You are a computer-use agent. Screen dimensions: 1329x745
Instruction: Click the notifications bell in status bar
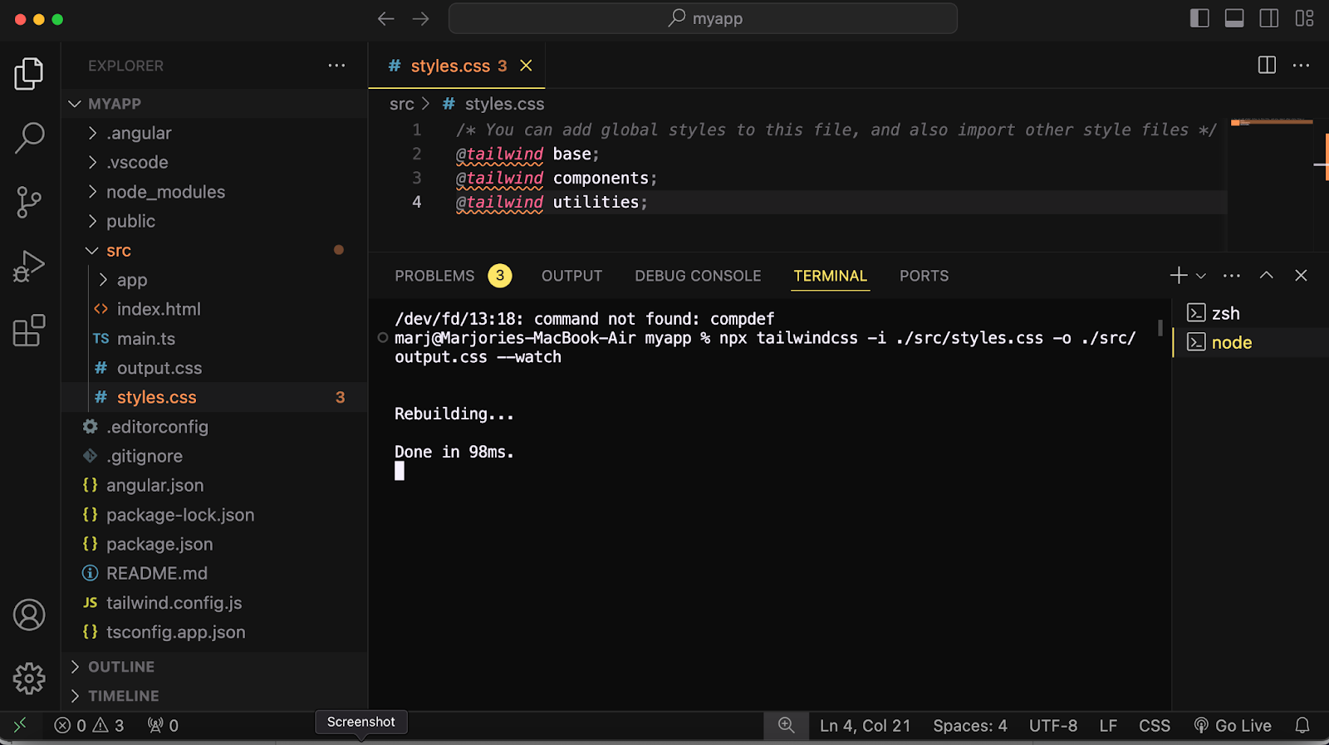click(1302, 725)
